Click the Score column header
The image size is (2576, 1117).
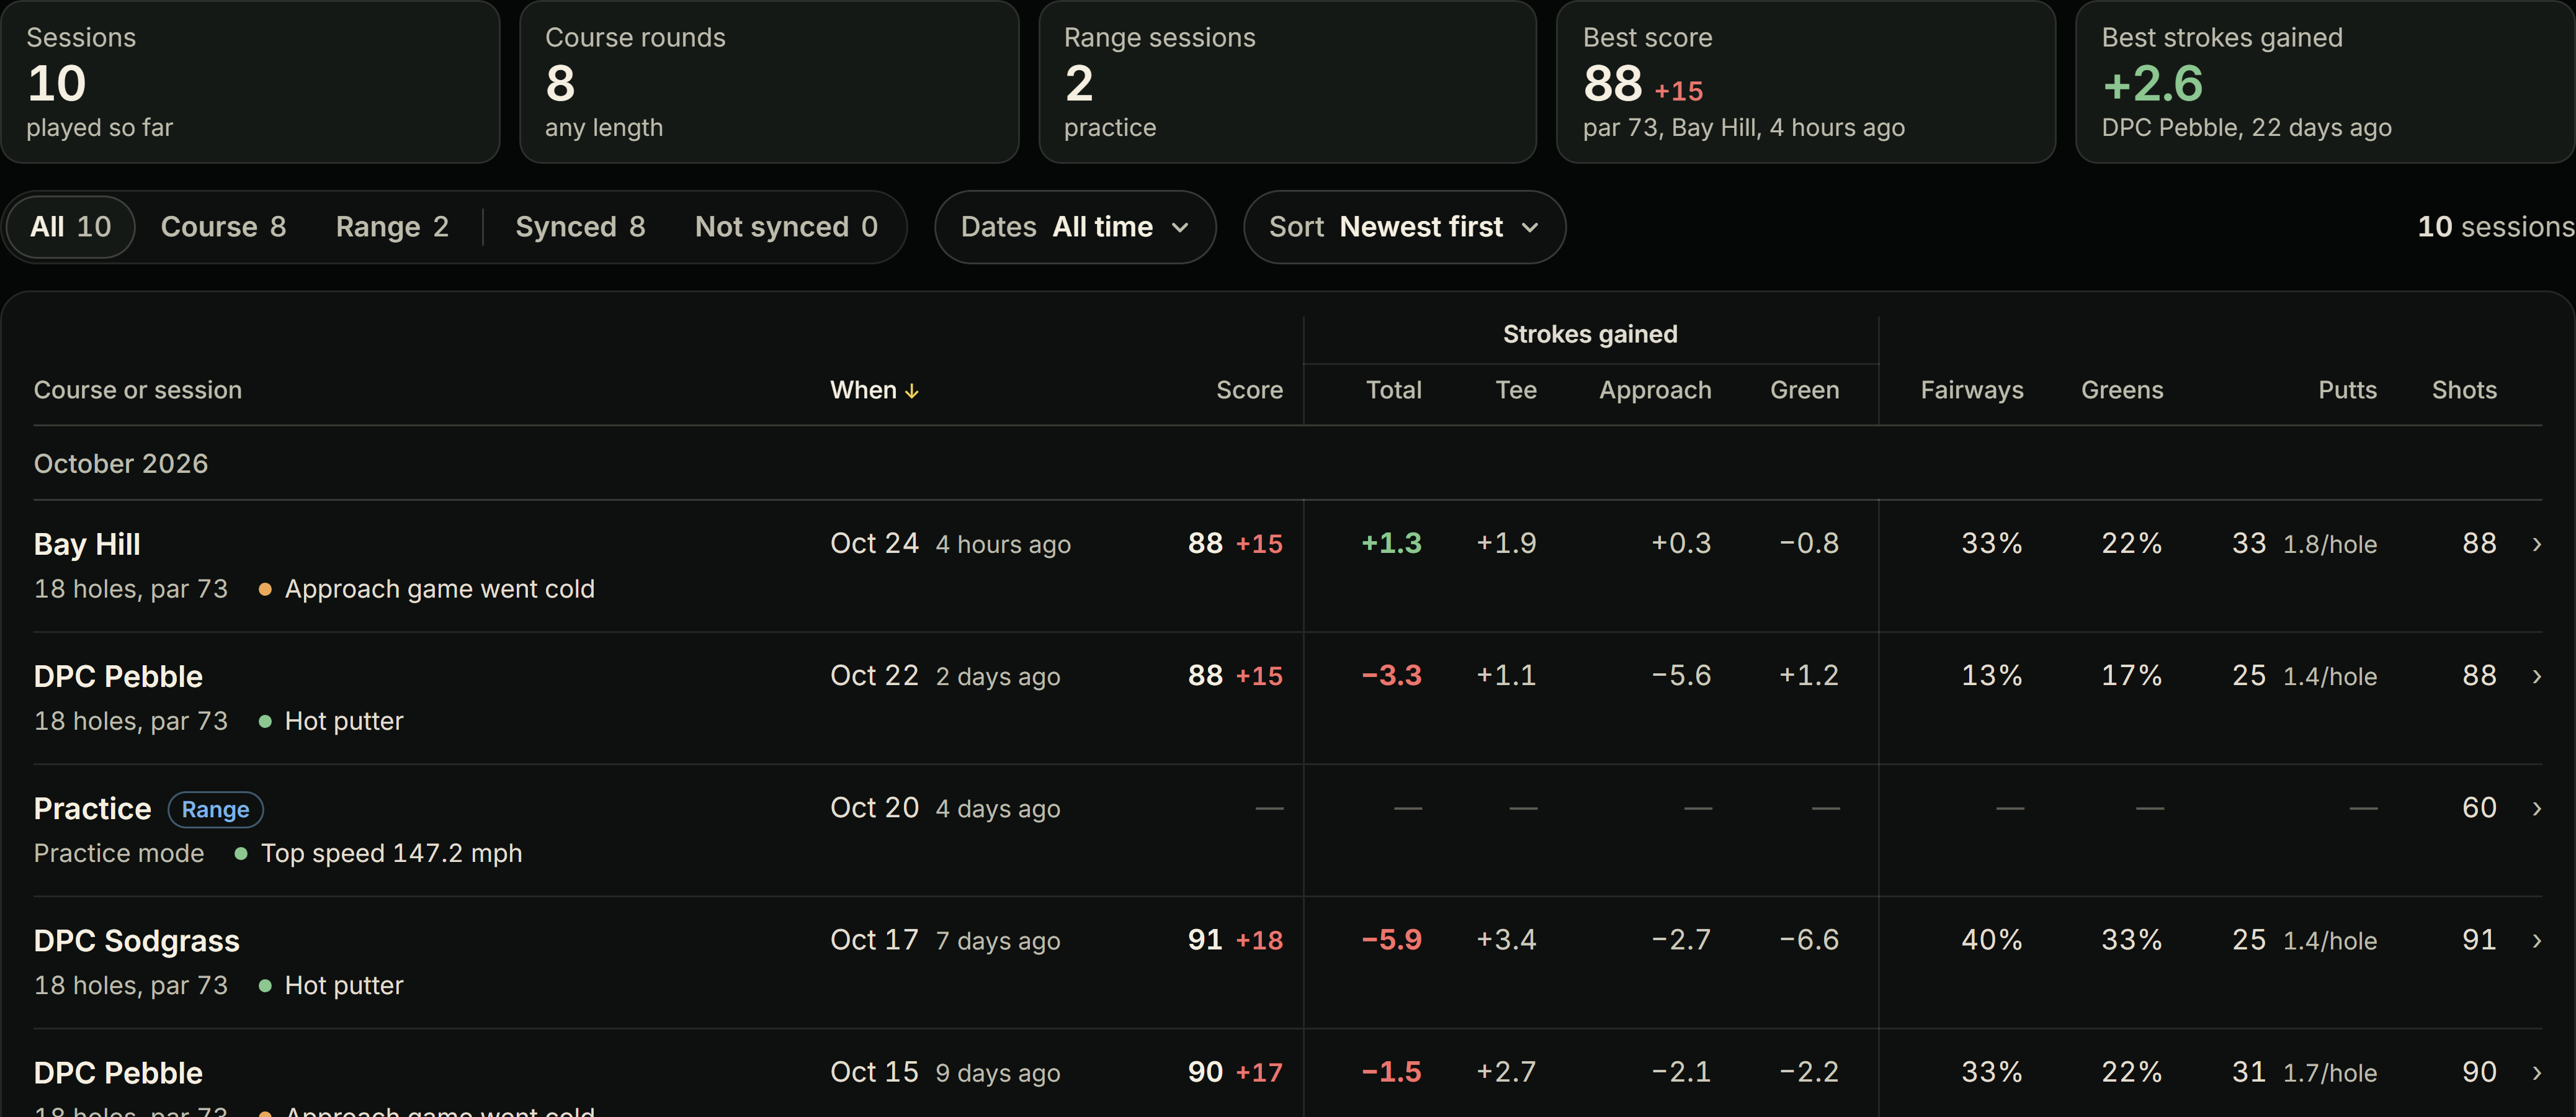click(x=1249, y=390)
